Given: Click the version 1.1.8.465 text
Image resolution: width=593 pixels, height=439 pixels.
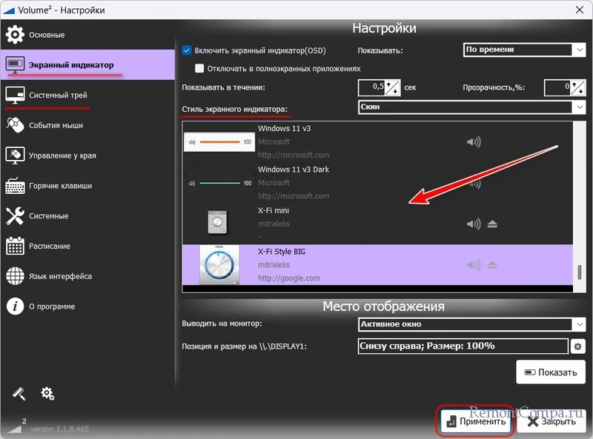Looking at the screenshot, I should (60, 429).
